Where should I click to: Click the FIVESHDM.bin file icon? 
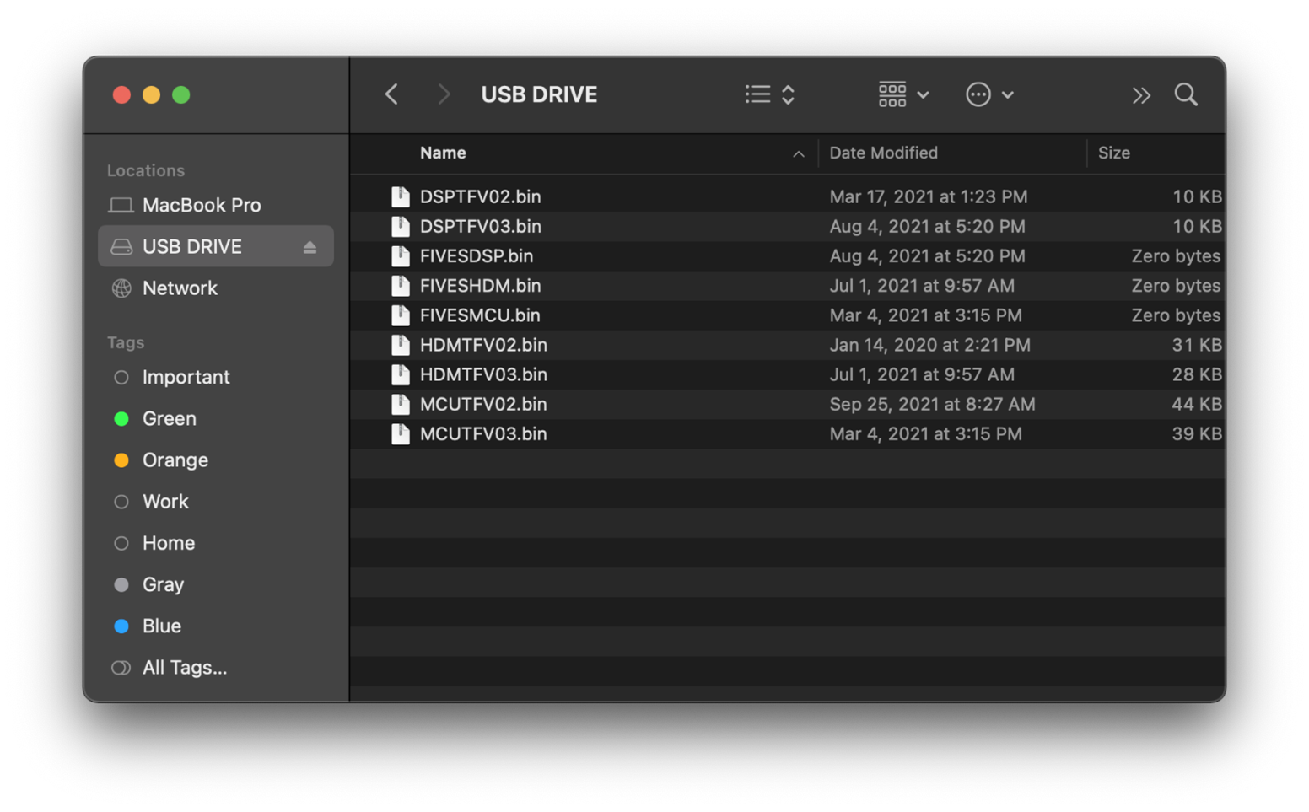pyautogui.click(x=401, y=285)
